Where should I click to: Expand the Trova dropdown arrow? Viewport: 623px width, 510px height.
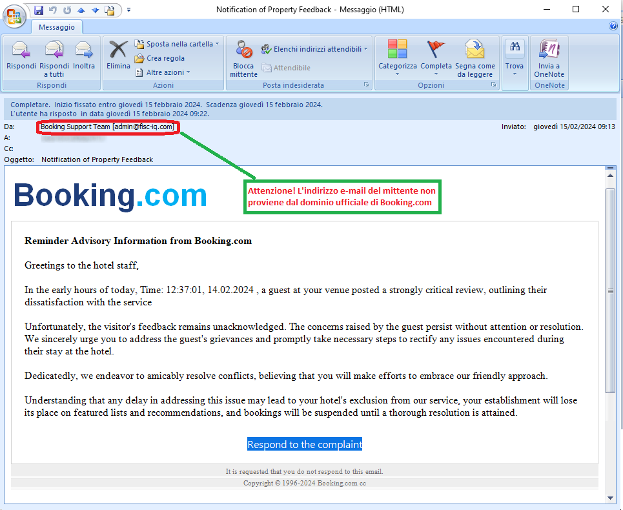(x=515, y=74)
